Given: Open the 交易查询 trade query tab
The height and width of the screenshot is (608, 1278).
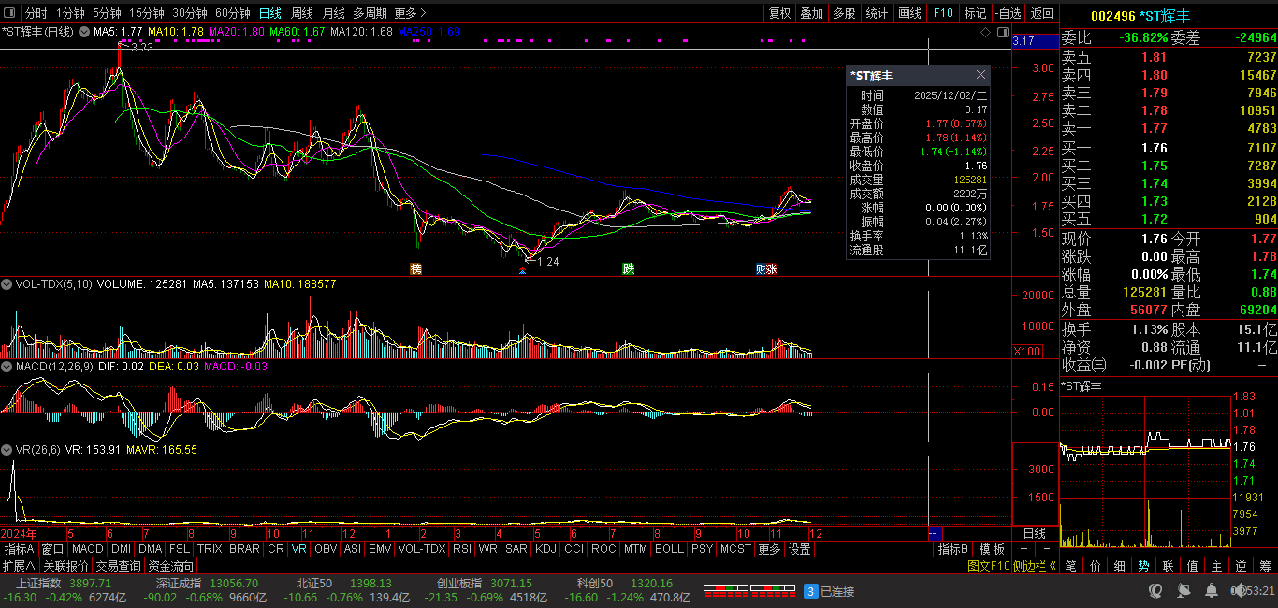Looking at the screenshot, I should coord(118,566).
